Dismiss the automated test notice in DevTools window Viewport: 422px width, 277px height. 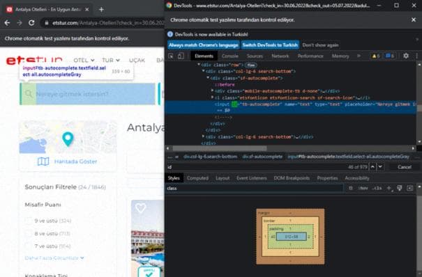tap(414, 19)
